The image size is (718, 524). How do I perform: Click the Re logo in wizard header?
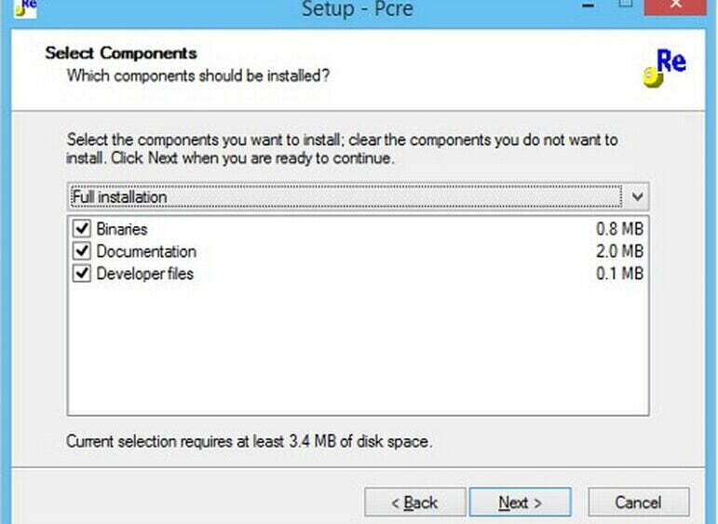click(665, 68)
